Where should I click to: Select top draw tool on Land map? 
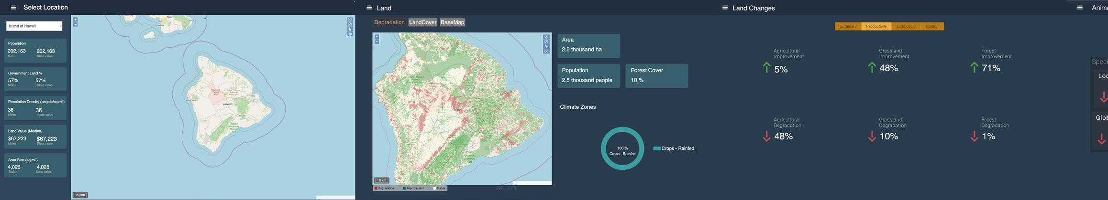546,37
